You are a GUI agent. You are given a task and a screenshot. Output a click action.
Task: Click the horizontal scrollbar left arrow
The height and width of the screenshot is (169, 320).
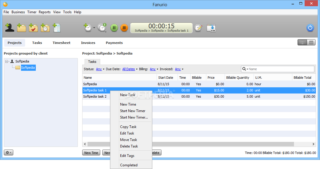pos(85,144)
